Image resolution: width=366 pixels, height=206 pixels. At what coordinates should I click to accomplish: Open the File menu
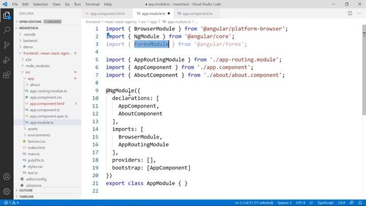[15, 4]
